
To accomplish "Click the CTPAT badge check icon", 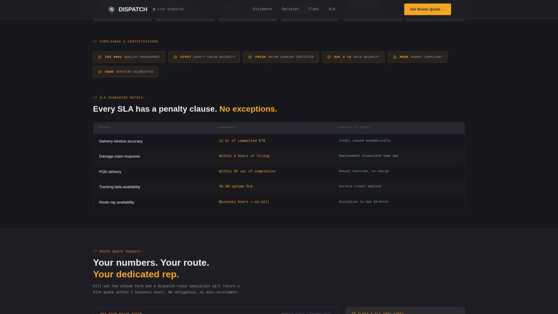I will coord(175,57).
